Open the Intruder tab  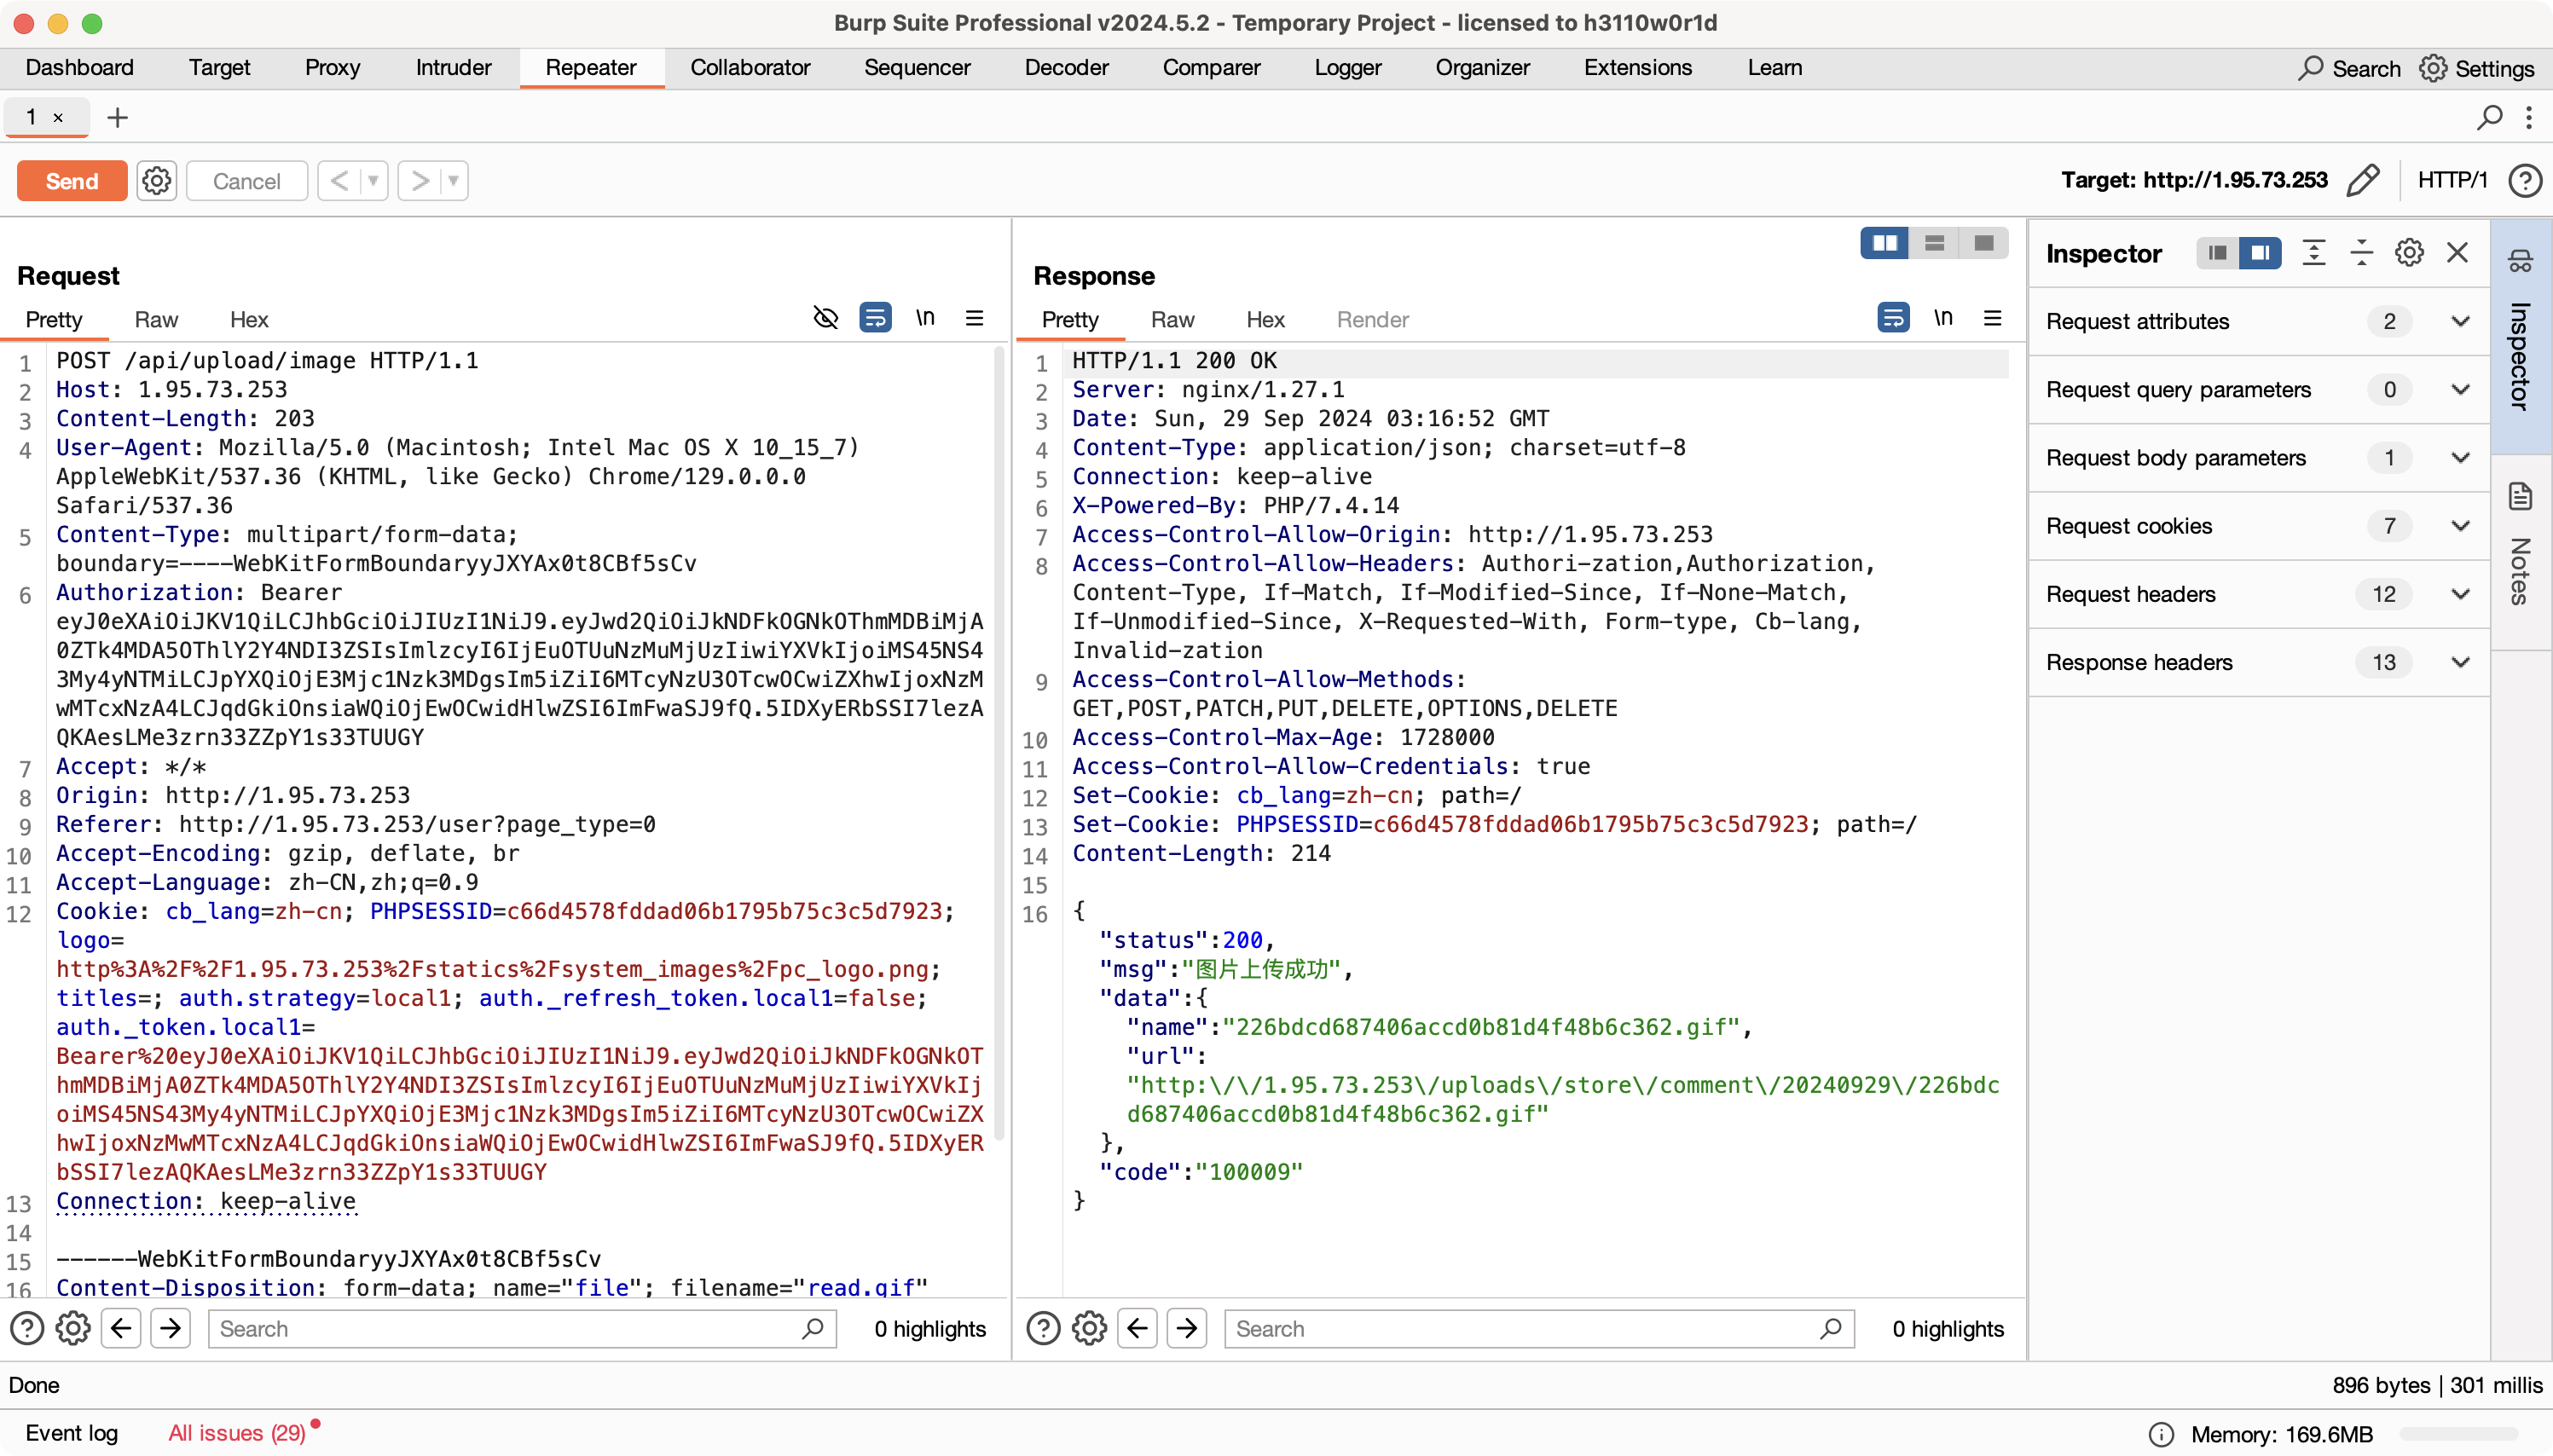click(453, 67)
